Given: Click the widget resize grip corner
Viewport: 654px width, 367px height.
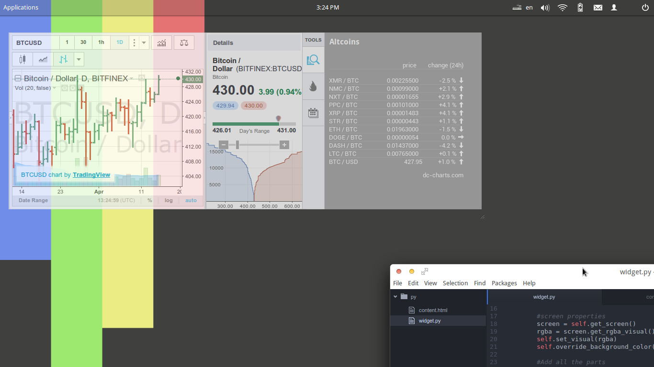Looking at the screenshot, I should (x=483, y=217).
